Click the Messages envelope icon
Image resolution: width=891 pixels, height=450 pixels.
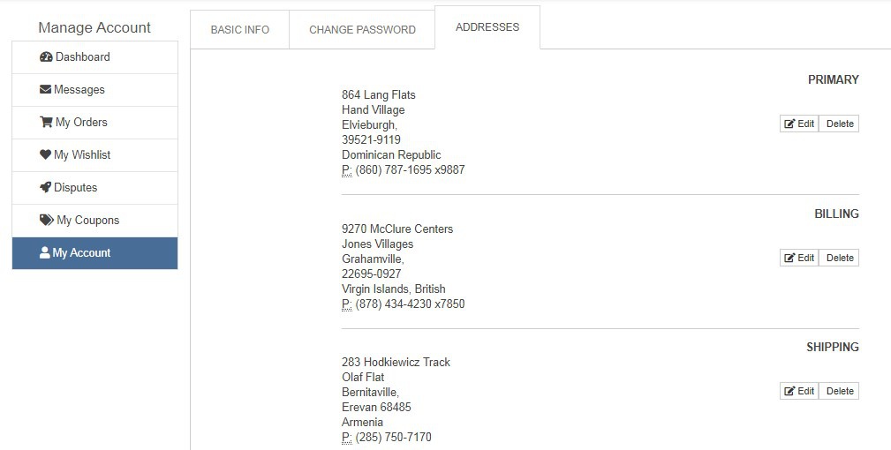pyautogui.click(x=45, y=90)
